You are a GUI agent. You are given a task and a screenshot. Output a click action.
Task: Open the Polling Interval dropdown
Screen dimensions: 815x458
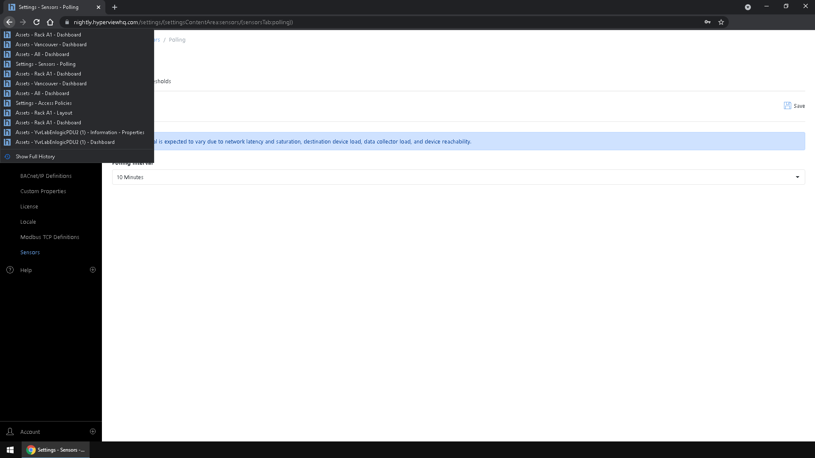pyautogui.click(x=797, y=177)
